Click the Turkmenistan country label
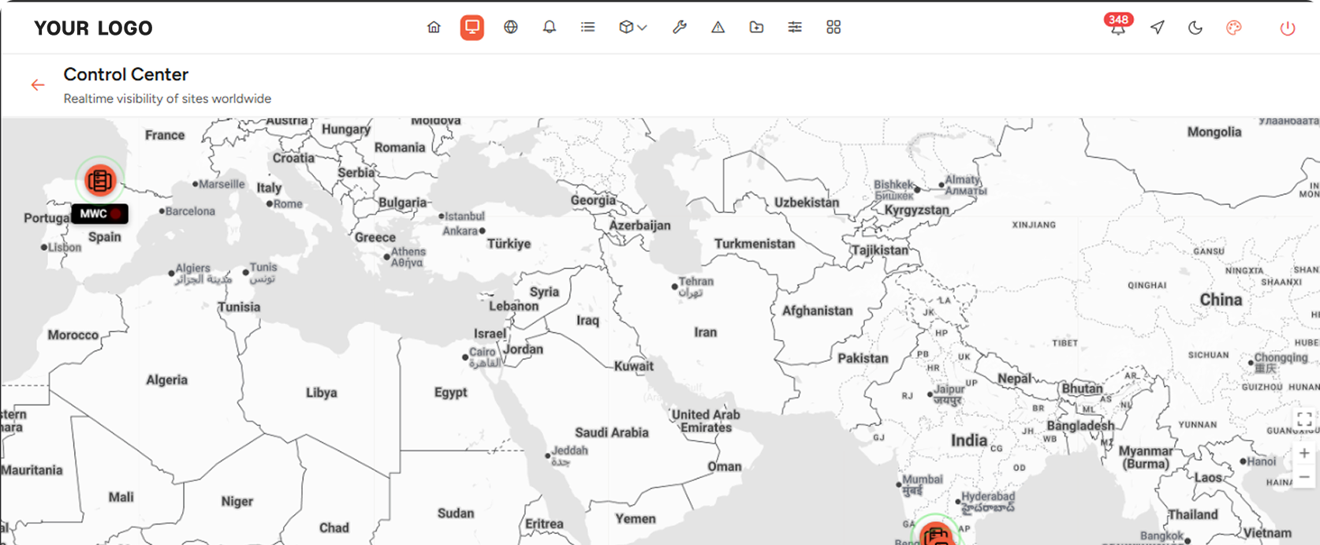 click(x=755, y=244)
